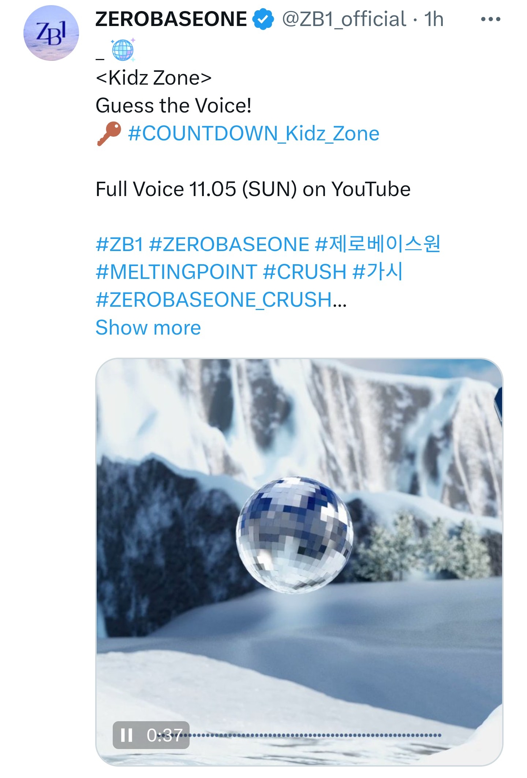Click the 0:37 remaining time label

click(165, 735)
